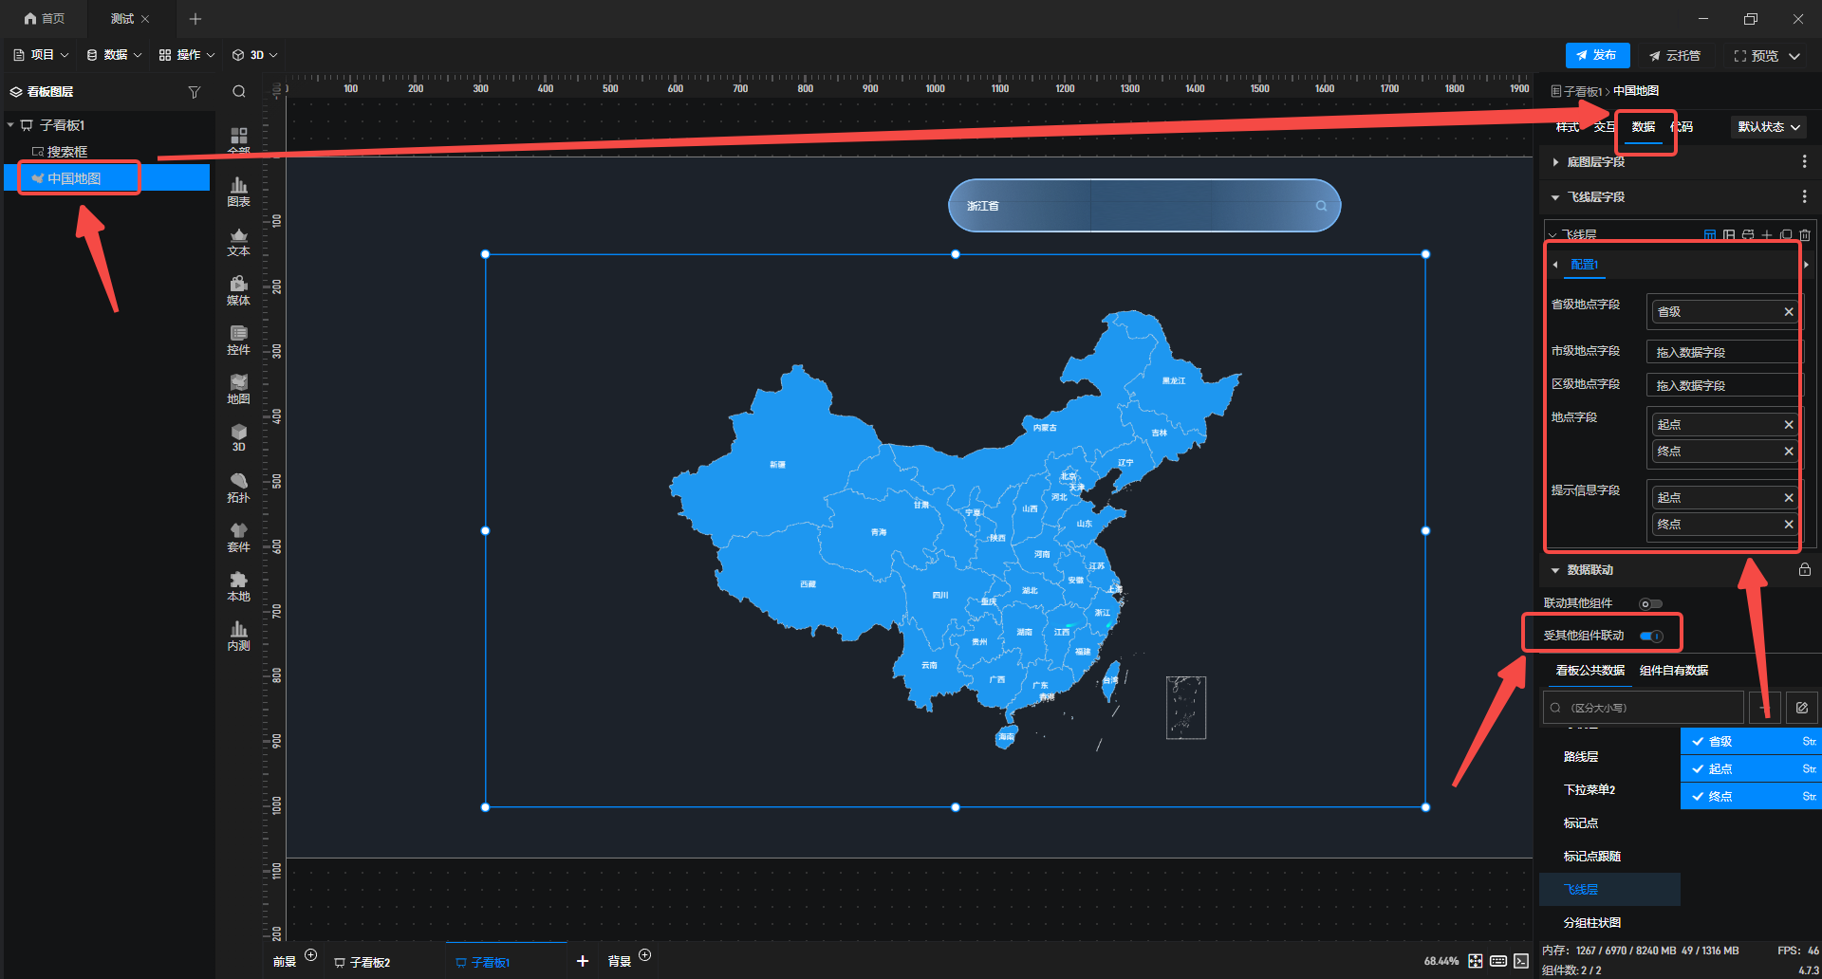Collapse the 子看板1 tree node
Viewport: 1822px width, 979px height.
[x=10, y=125]
